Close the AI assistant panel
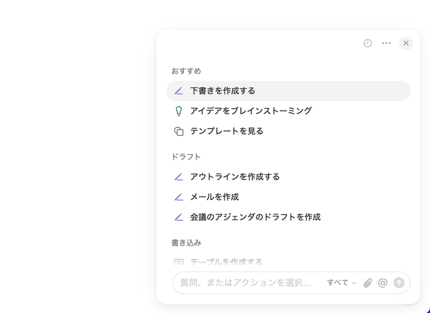This screenshot has width=430, height=313. pos(406,43)
